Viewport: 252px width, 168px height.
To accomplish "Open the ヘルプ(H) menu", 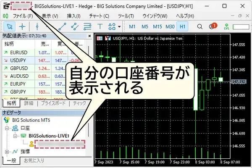I will click(x=185, y=16).
